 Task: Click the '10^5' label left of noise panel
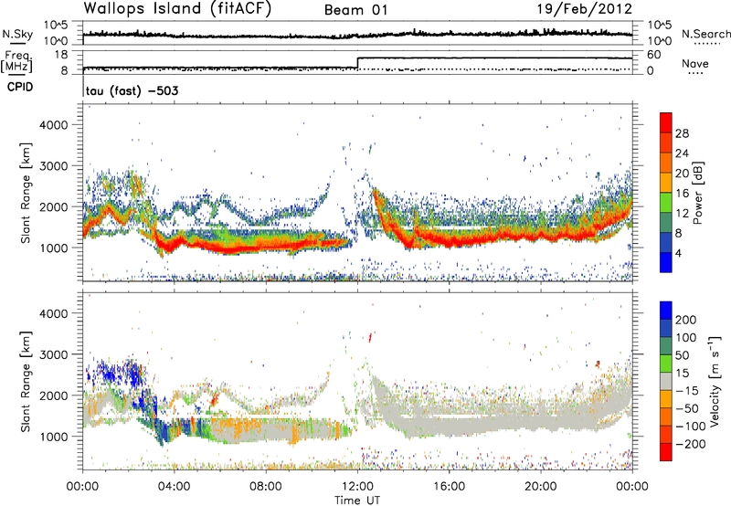pos(56,25)
